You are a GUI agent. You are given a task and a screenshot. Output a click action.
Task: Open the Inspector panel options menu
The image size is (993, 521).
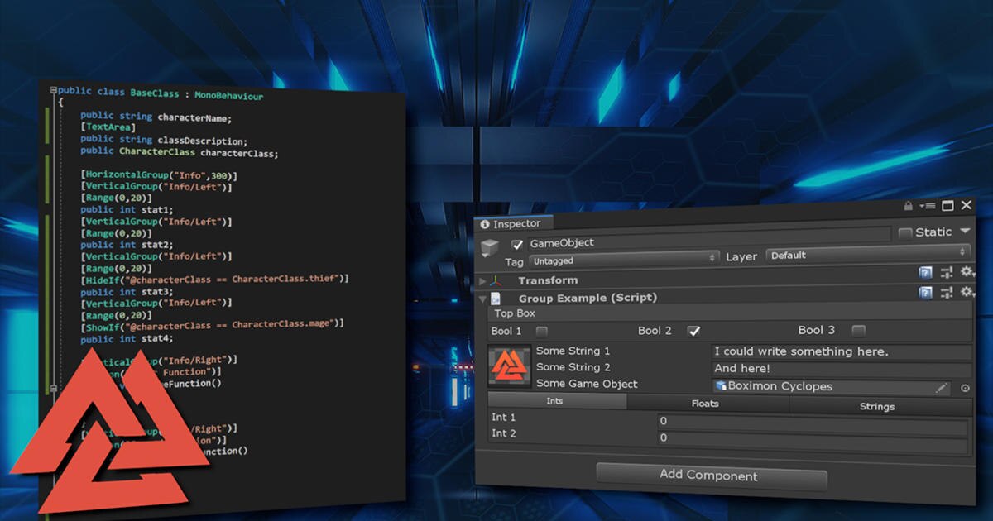[928, 205]
